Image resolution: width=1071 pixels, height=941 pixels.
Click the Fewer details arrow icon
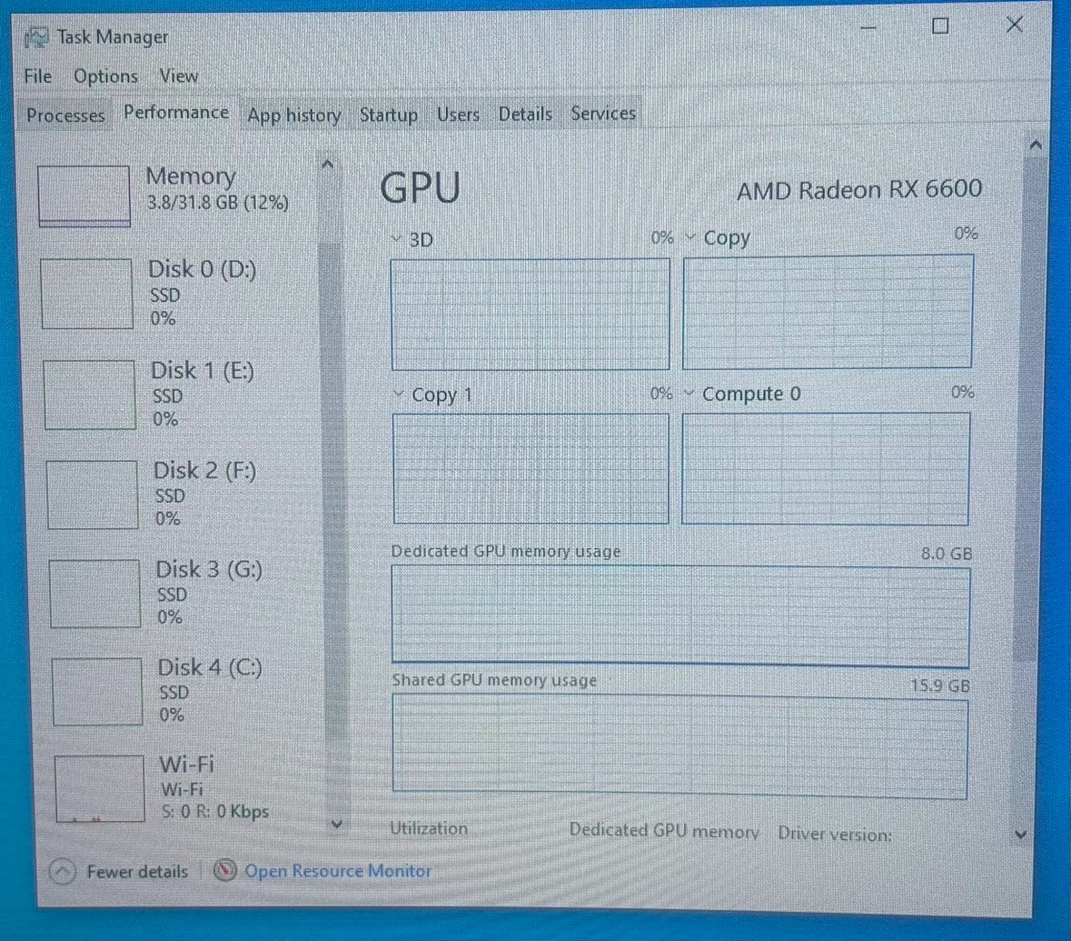click(x=63, y=871)
